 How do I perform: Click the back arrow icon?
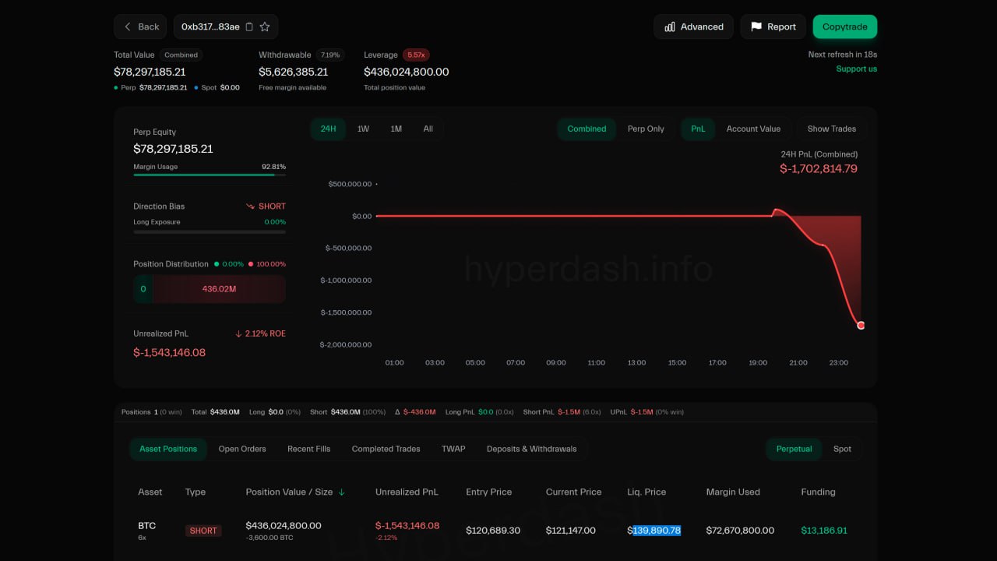point(128,26)
